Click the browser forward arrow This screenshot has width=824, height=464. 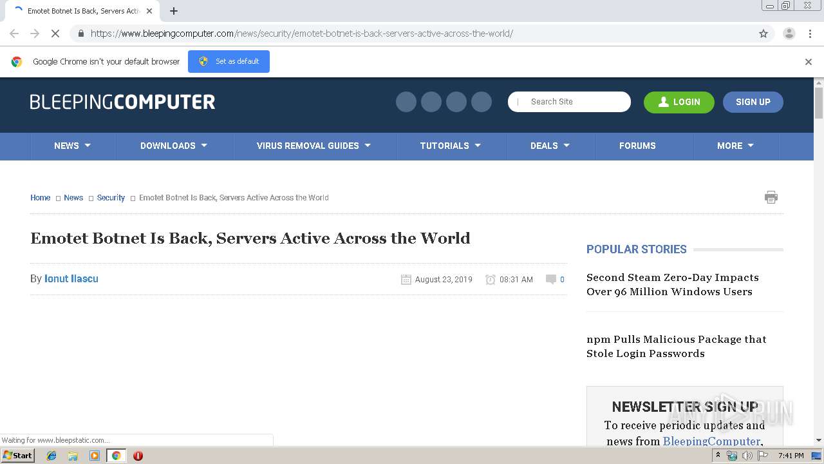(x=35, y=34)
